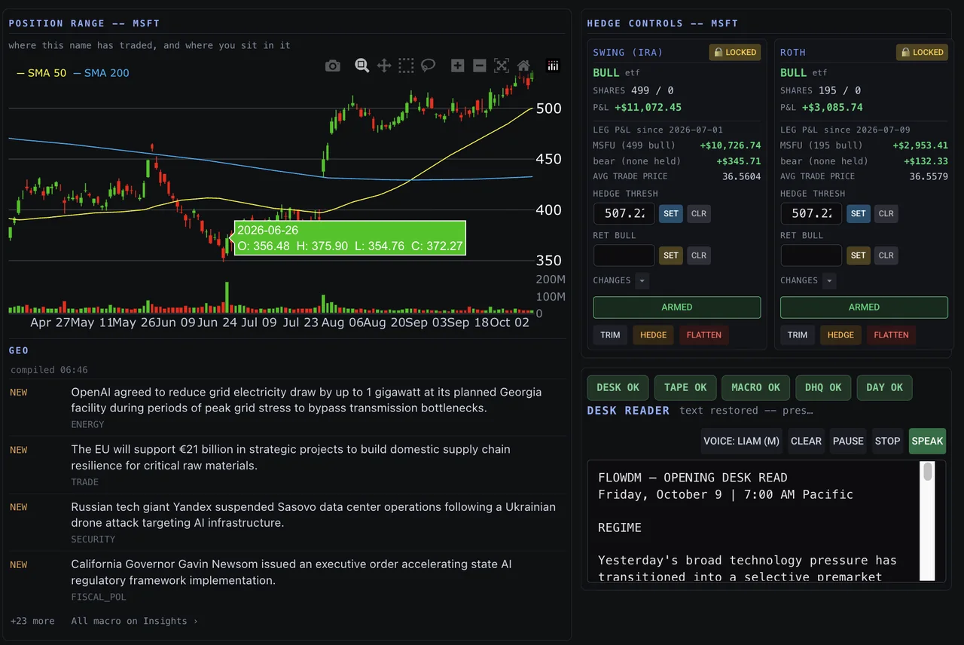Open All macro on Insights link
964x645 pixels.
[135, 621]
